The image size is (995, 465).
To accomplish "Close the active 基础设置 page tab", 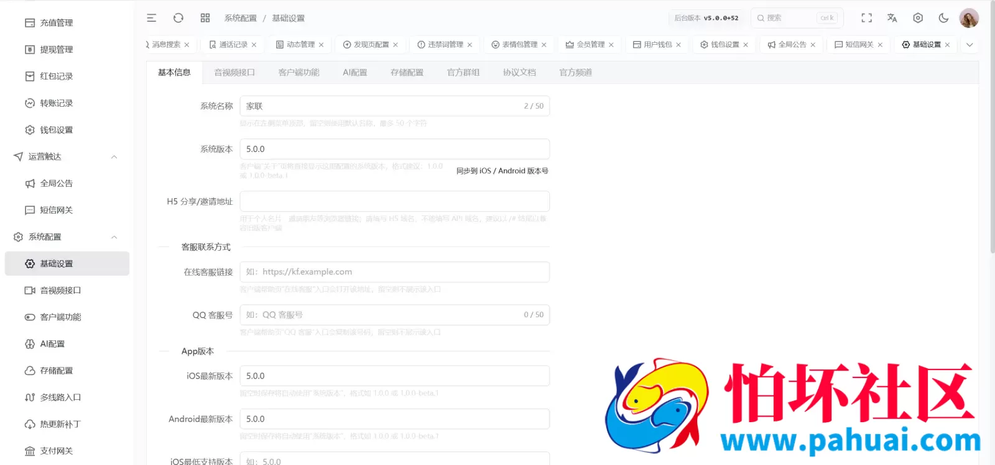I will tap(947, 45).
